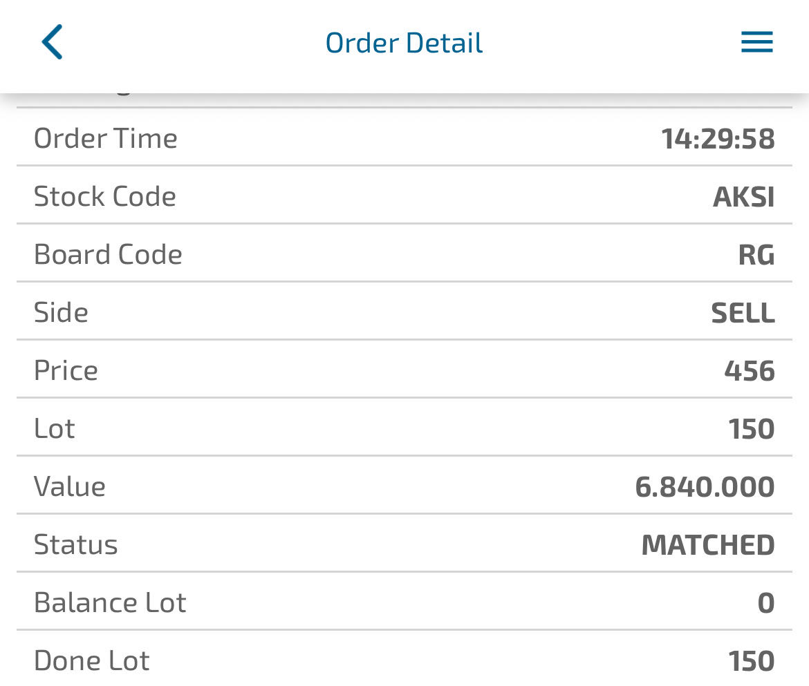The width and height of the screenshot is (809, 686).
Task: Tap the 456 price value
Action: click(x=750, y=372)
